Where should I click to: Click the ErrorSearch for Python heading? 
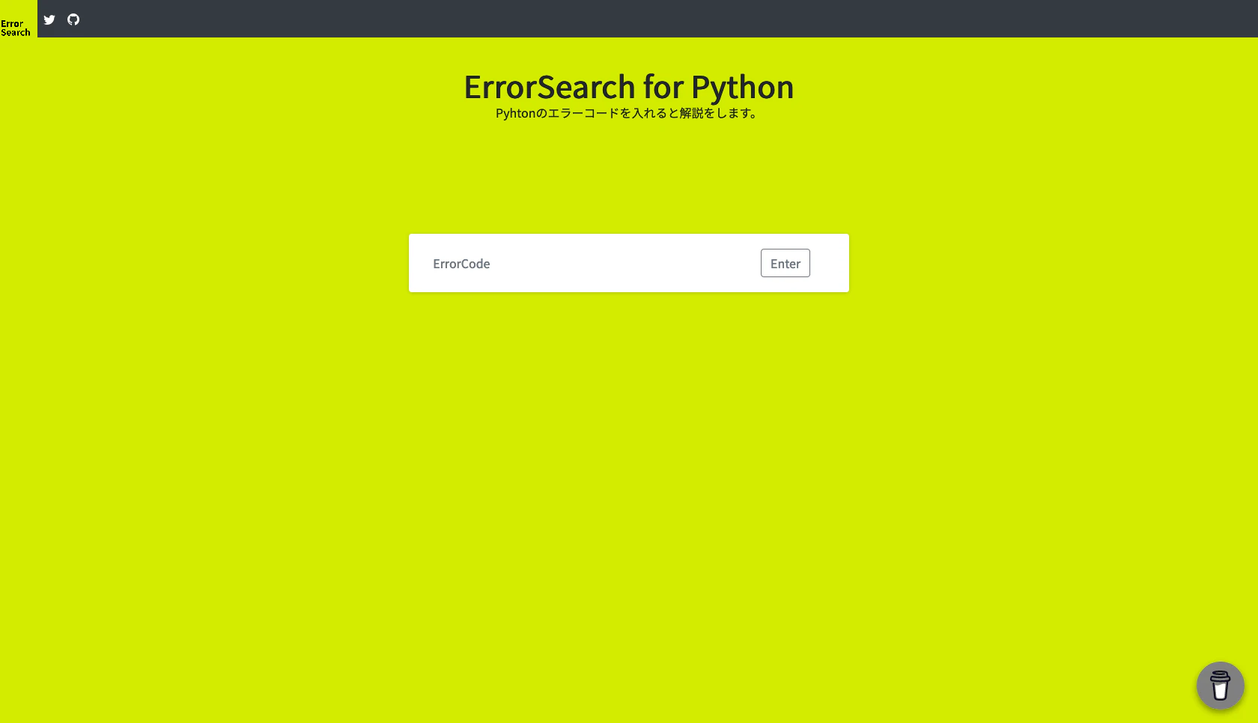629,87
